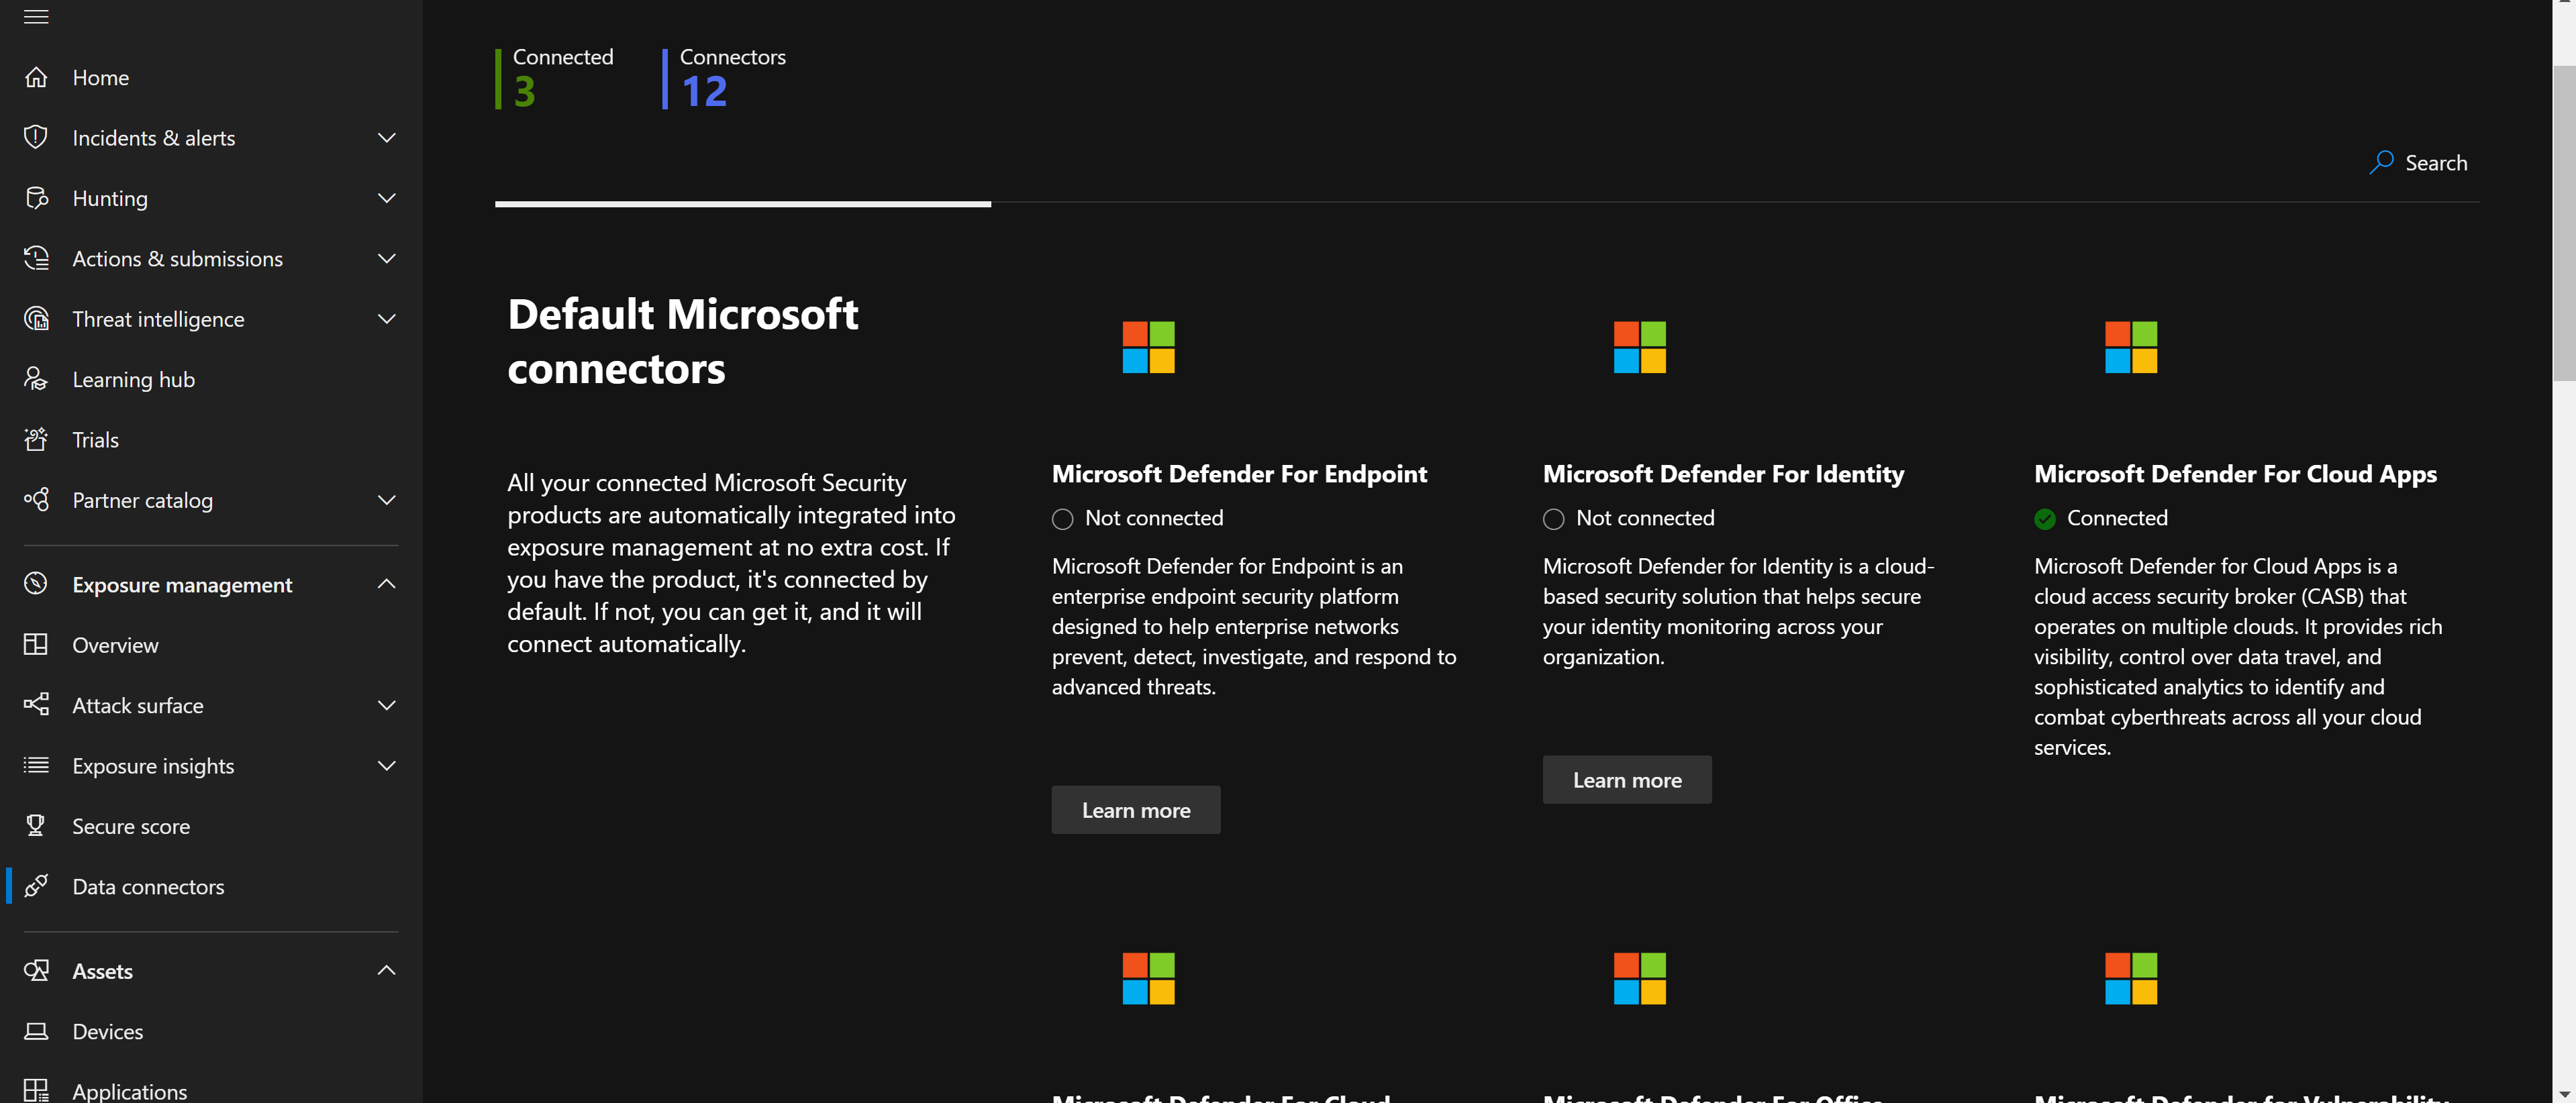This screenshot has height=1103, width=2576.
Task: Click the Overview grid icon
Action: [36, 644]
